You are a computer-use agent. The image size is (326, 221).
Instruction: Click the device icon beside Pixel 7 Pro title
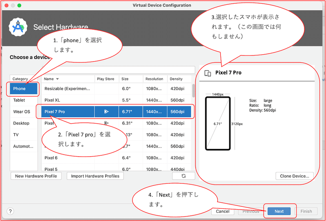point(207,73)
